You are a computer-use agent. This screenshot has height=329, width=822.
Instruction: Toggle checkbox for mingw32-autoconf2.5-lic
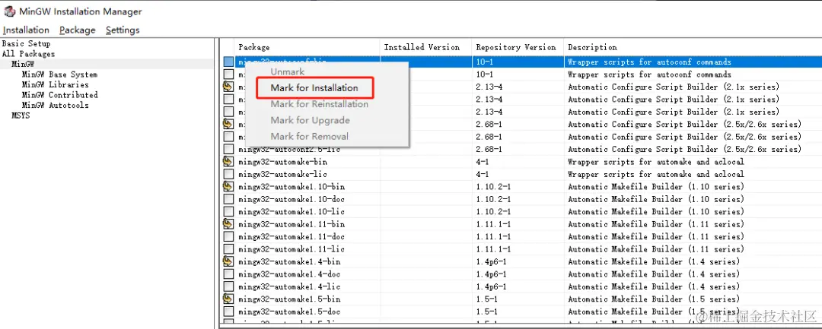tap(228, 149)
